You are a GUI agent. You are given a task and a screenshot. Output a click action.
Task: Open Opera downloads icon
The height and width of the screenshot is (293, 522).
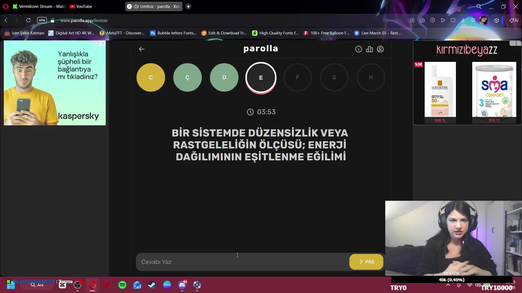click(463, 20)
